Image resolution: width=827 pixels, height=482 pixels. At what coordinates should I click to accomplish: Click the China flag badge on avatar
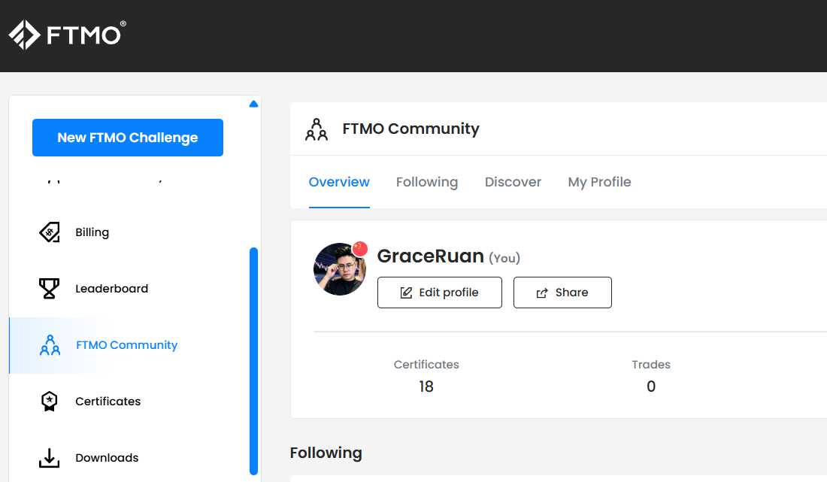pos(359,248)
